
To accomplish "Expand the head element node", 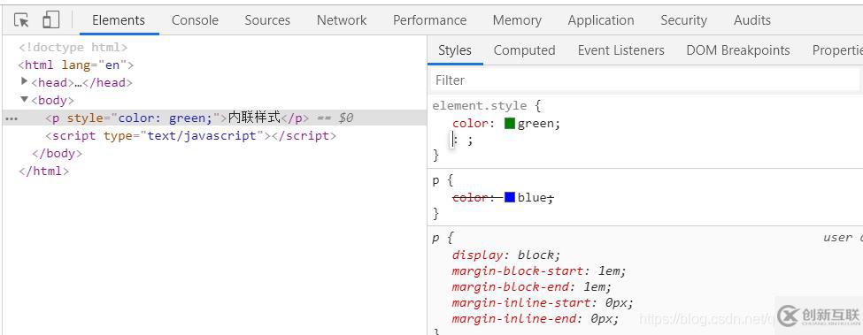I will click(x=24, y=82).
